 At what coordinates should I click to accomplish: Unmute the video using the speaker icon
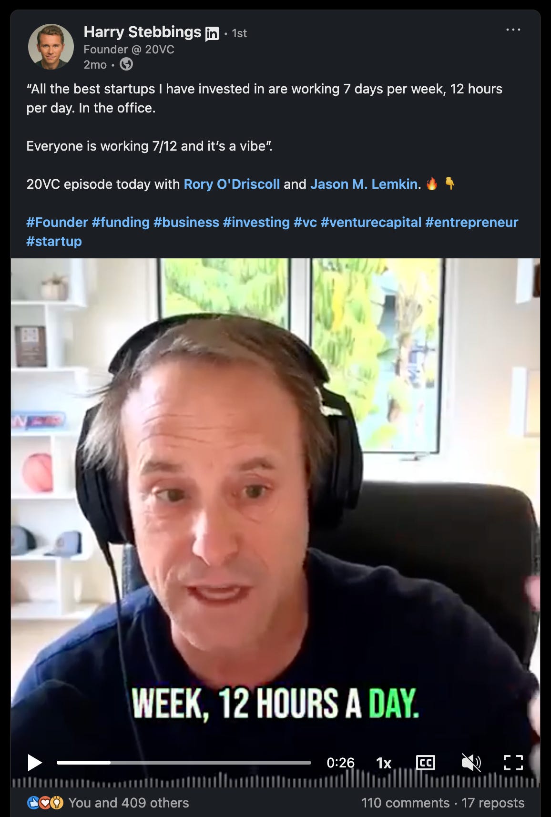[471, 763]
